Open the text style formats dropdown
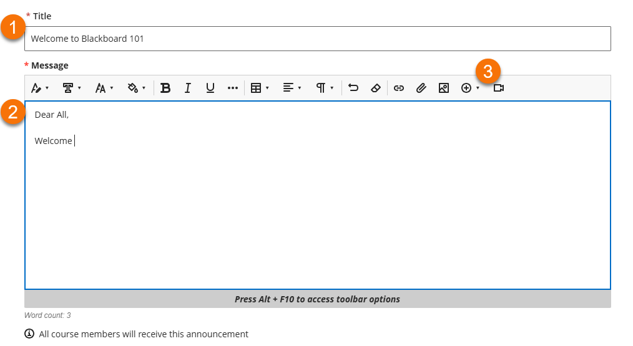The width and height of the screenshot is (633, 346). pyautogui.click(x=40, y=88)
